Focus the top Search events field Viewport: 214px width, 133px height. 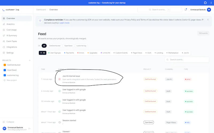(160, 10)
